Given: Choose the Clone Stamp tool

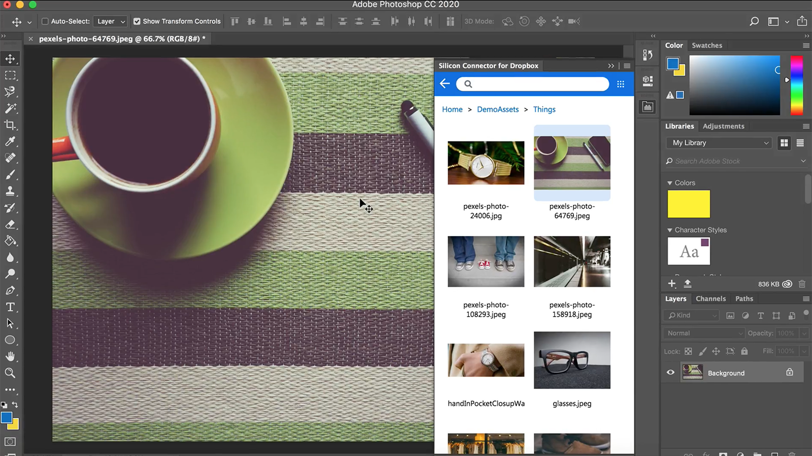Looking at the screenshot, I should pos(10,191).
